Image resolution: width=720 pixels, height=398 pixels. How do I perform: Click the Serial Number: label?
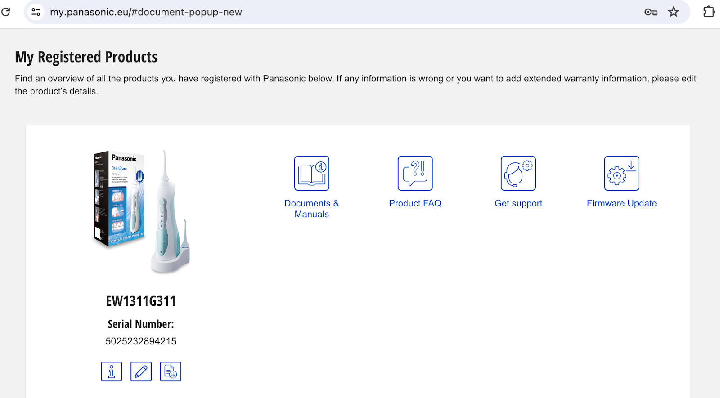tap(141, 324)
